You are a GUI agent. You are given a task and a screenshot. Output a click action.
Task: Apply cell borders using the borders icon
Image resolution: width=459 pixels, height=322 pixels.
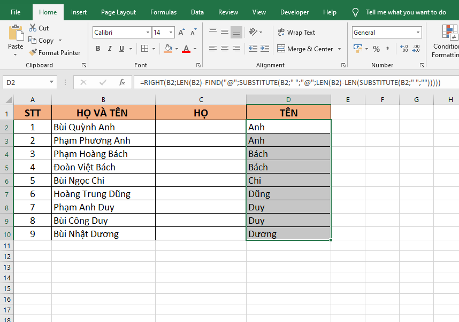pos(144,49)
